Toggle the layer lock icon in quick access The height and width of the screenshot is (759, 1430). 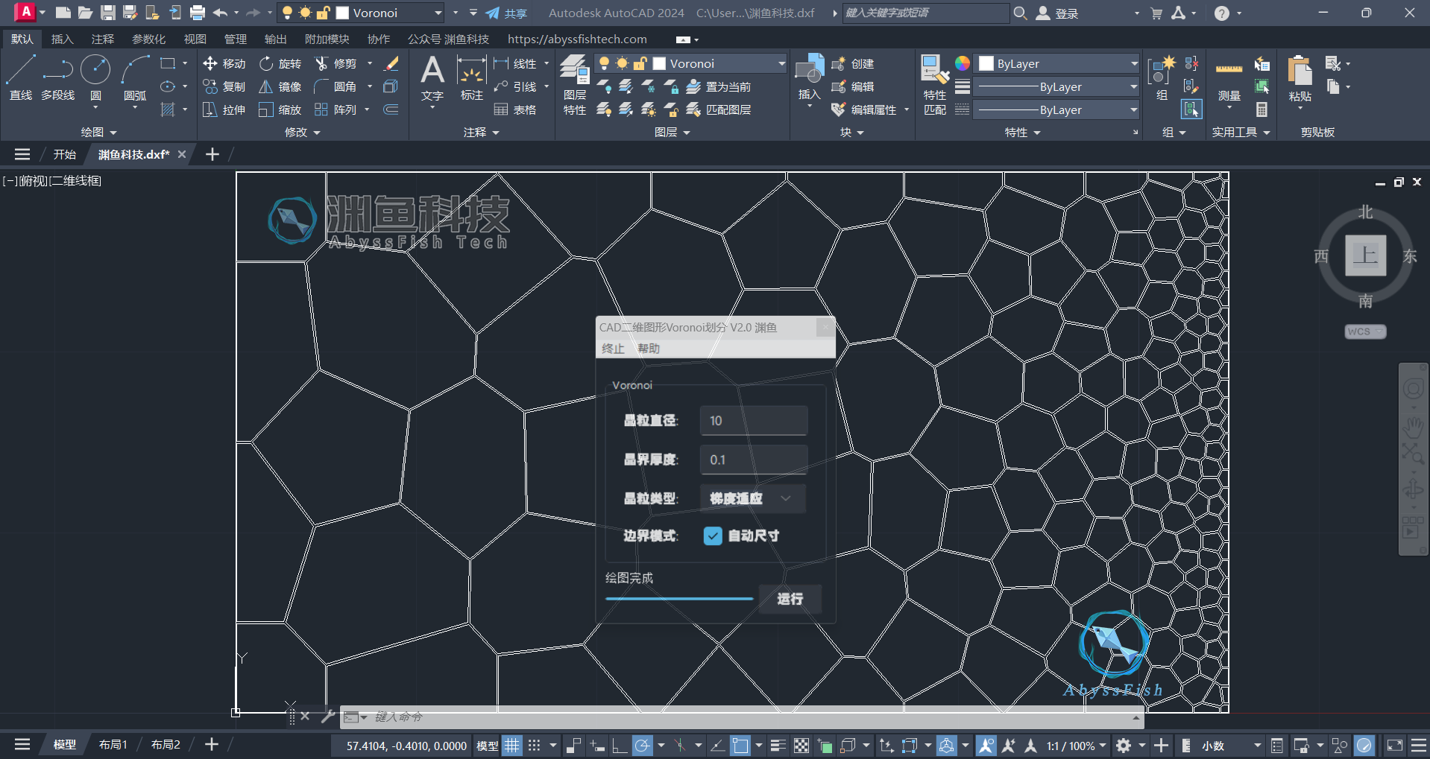pyautogui.click(x=324, y=13)
